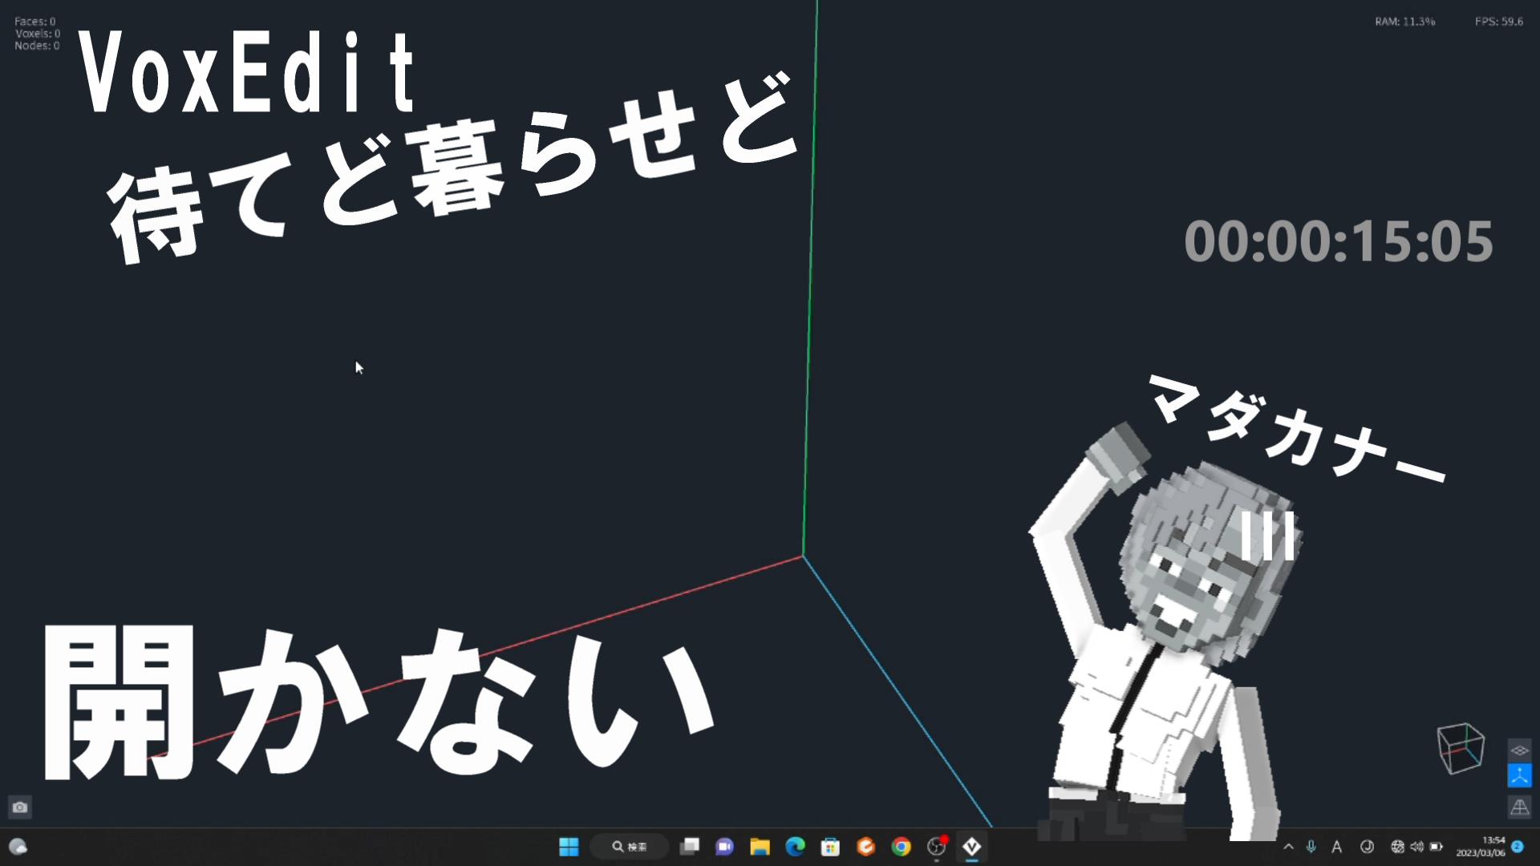Launch Microsoft Edge from taskbar
Screen dimensions: 1540x866
(x=795, y=847)
